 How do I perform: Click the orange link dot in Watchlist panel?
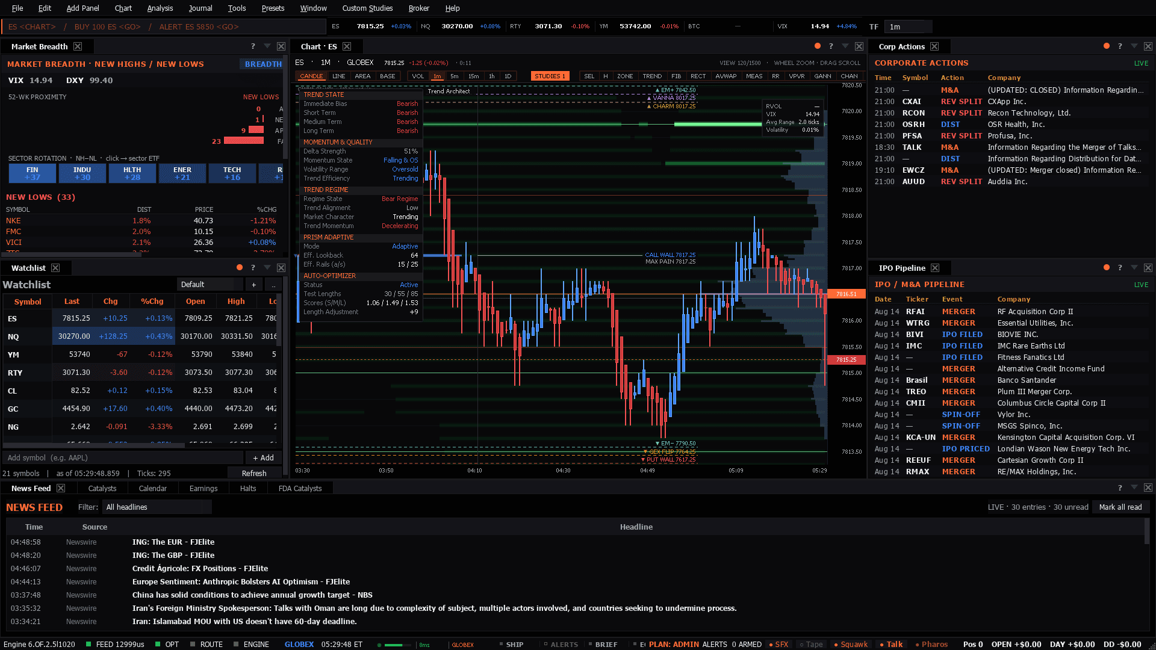pyautogui.click(x=240, y=268)
